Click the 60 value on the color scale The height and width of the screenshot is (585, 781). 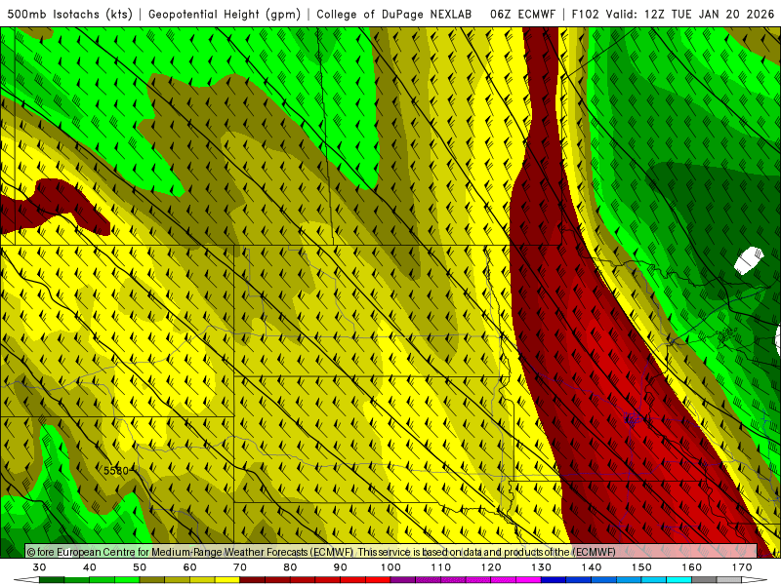pyautogui.click(x=189, y=567)
